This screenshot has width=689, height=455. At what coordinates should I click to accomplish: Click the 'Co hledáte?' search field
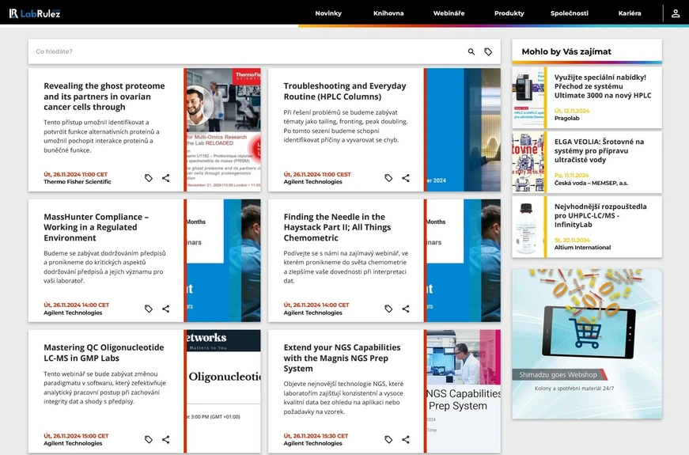tap(246, 52)
